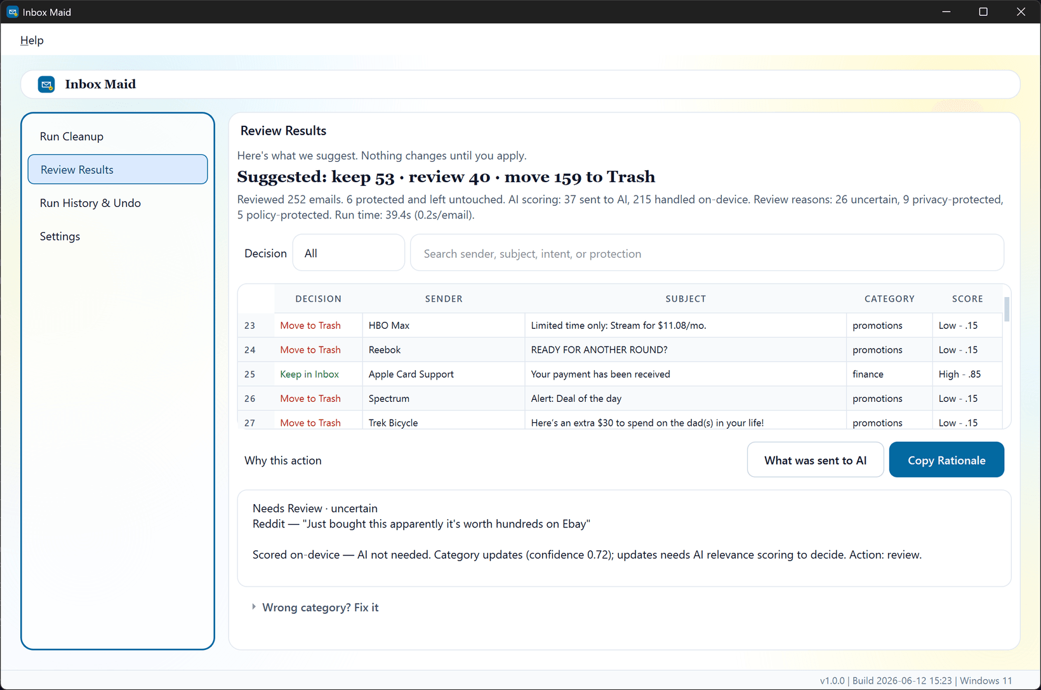This screenshot has height=690, width=1041.
Task: Select the Reebok sender cell
Action: 444,350
